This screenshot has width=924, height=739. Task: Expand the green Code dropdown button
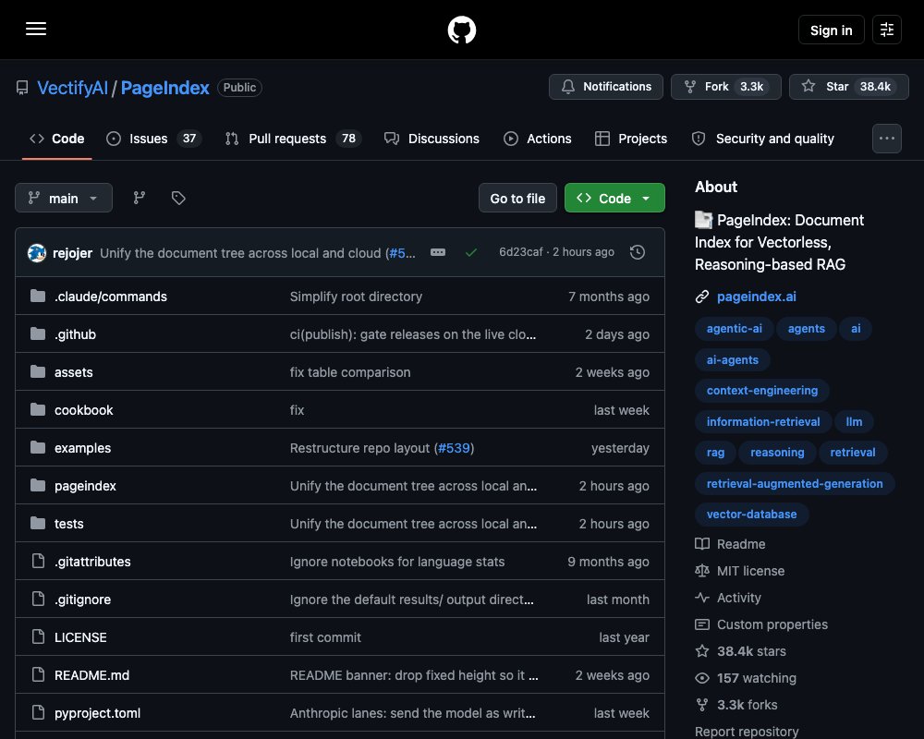pyautogui.click(x=614, y=198)
